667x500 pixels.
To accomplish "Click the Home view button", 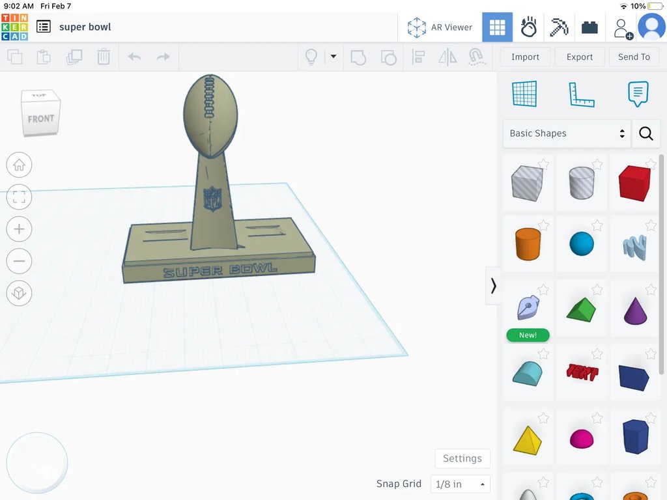I will 19,165.
